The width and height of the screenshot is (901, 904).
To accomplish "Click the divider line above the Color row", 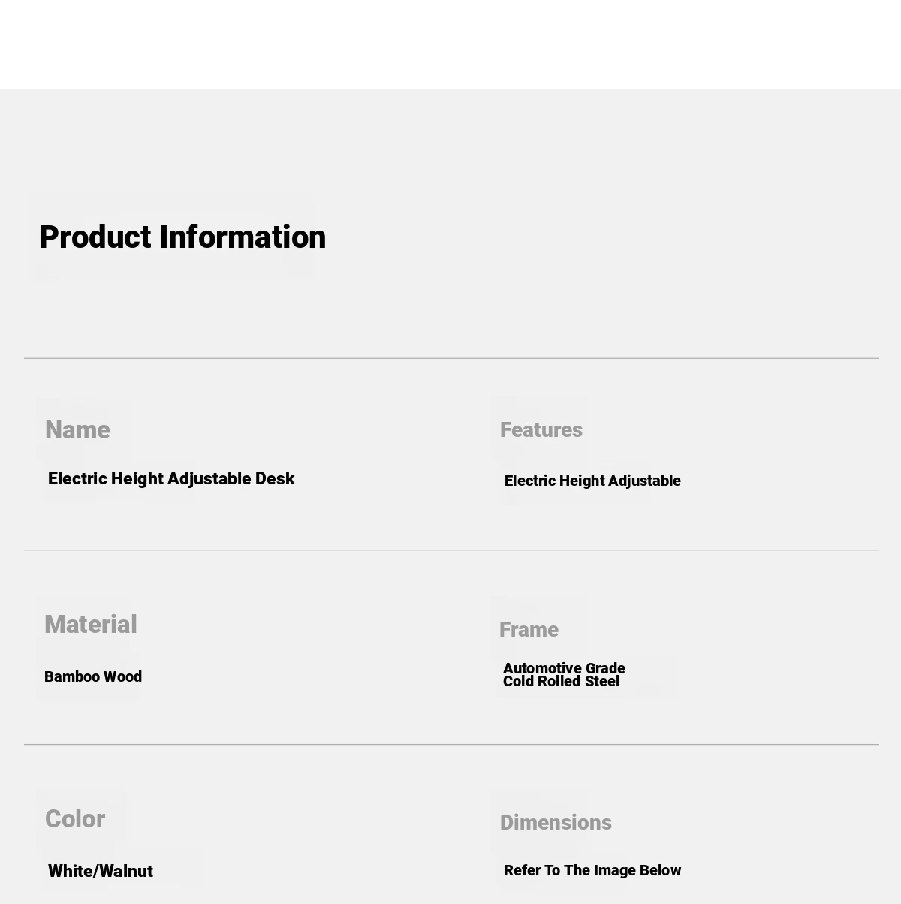I will coord(450,745).
